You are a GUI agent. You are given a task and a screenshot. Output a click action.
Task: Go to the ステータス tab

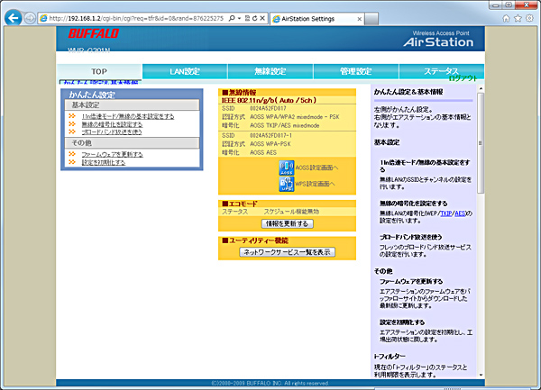[440, 71]
